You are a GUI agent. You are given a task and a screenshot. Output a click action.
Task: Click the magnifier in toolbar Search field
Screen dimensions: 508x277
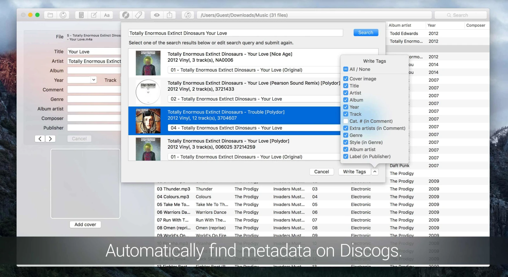coord(449,15)
